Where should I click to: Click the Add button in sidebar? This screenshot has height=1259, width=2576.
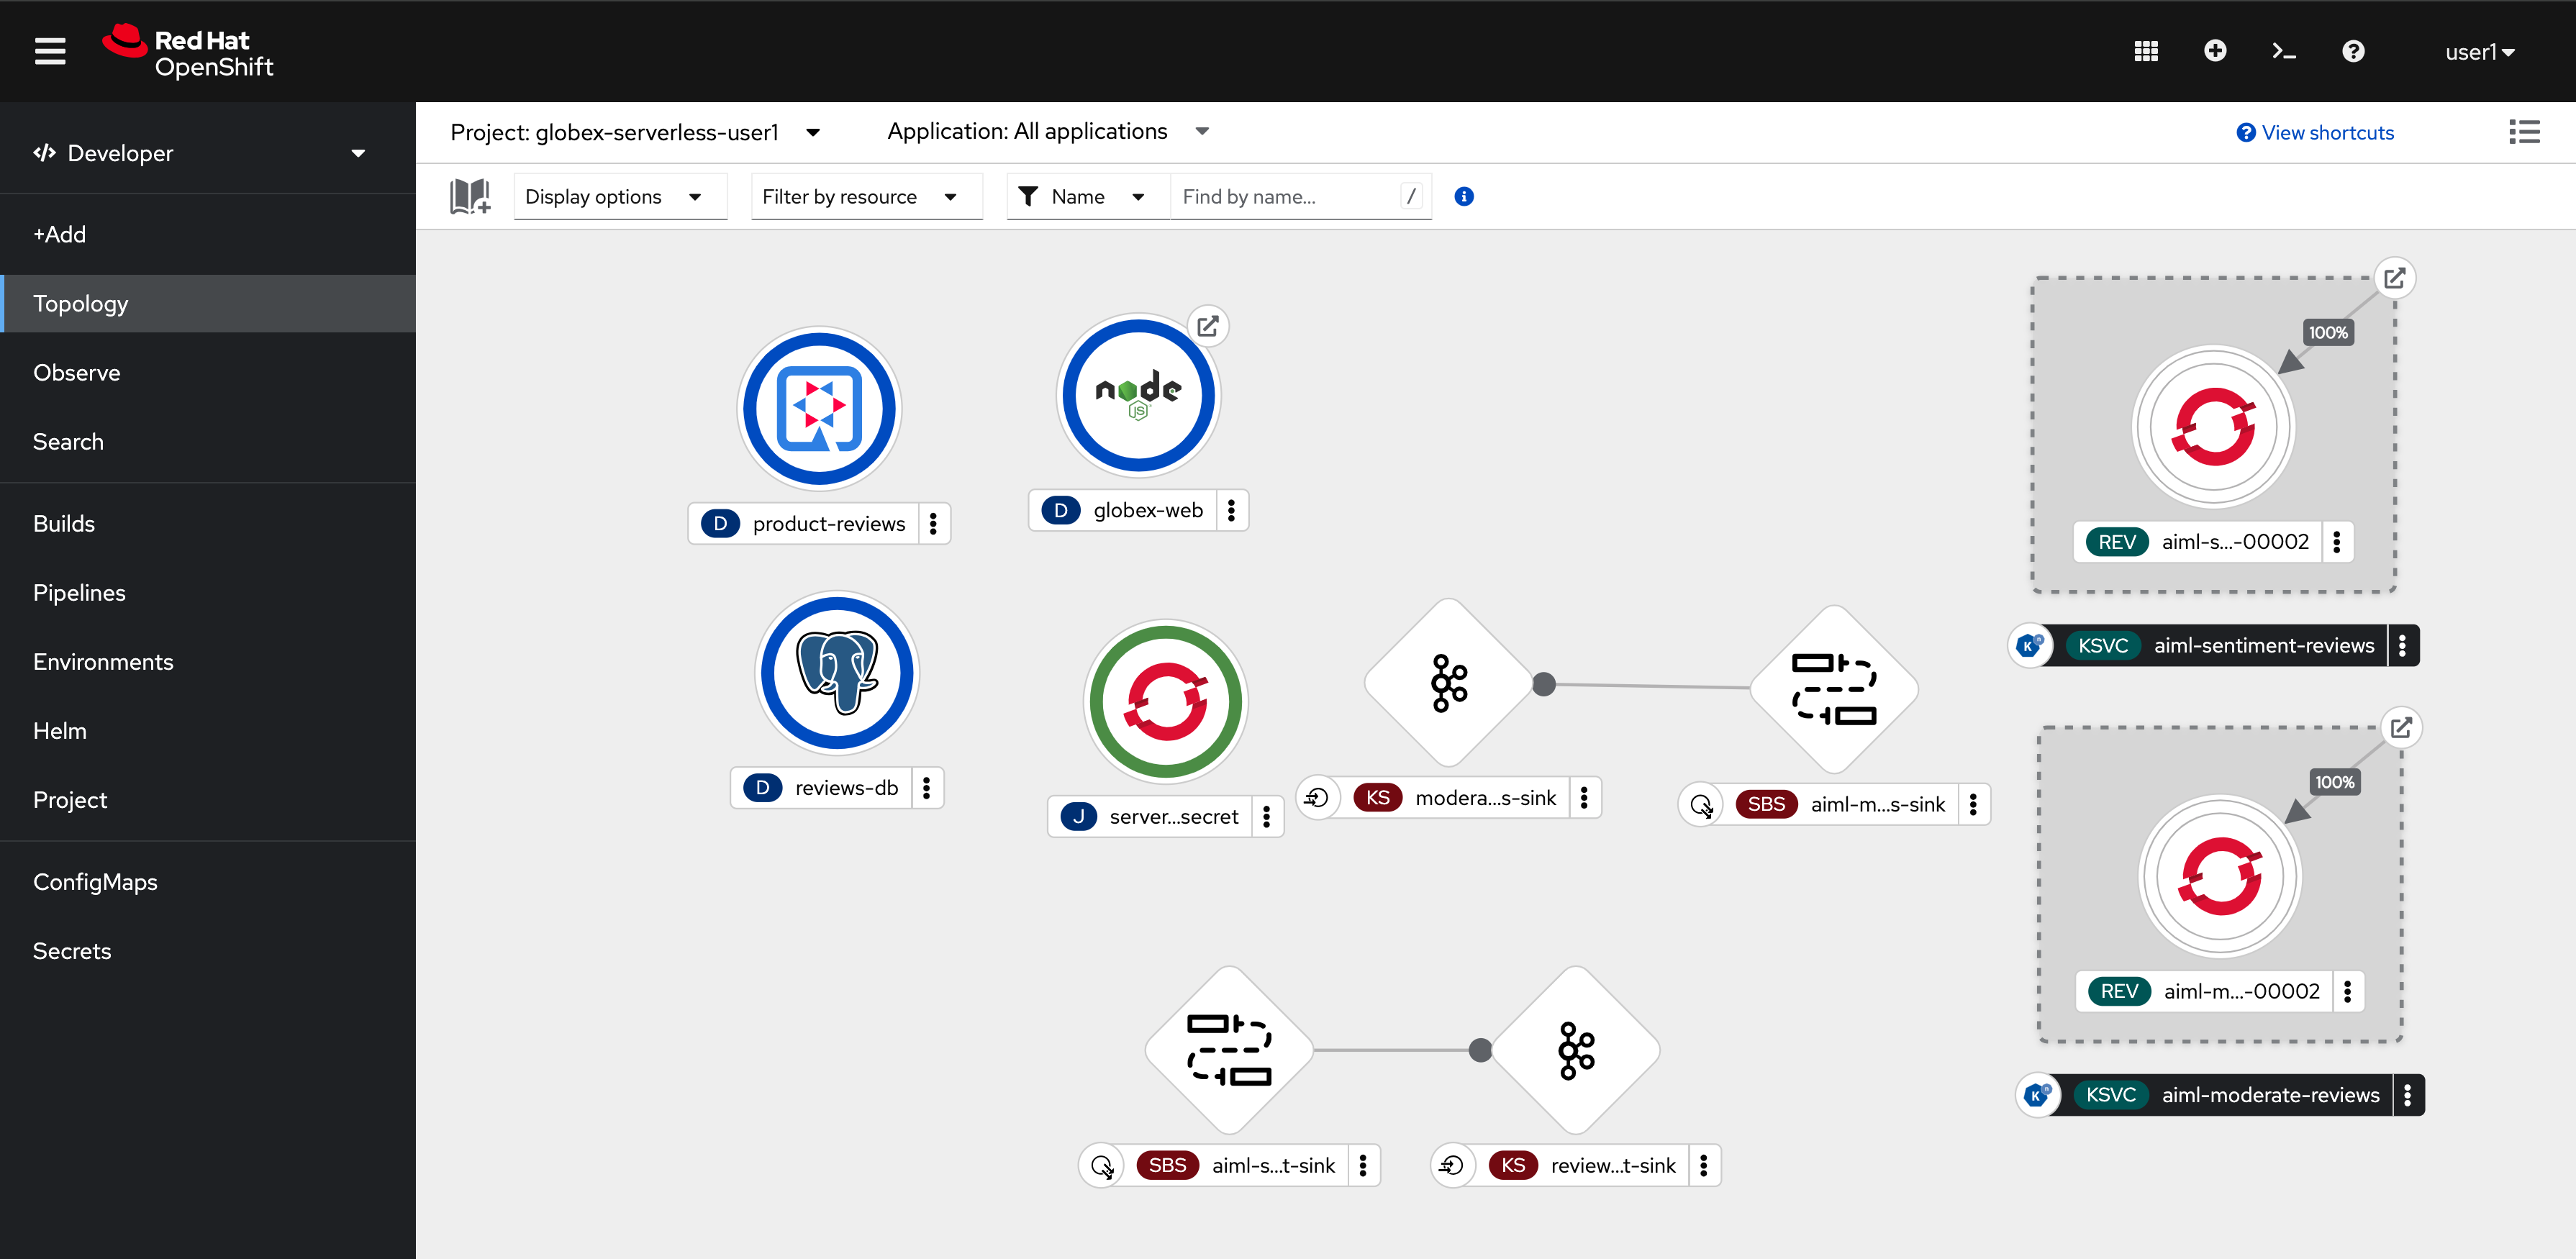(59, 233)
